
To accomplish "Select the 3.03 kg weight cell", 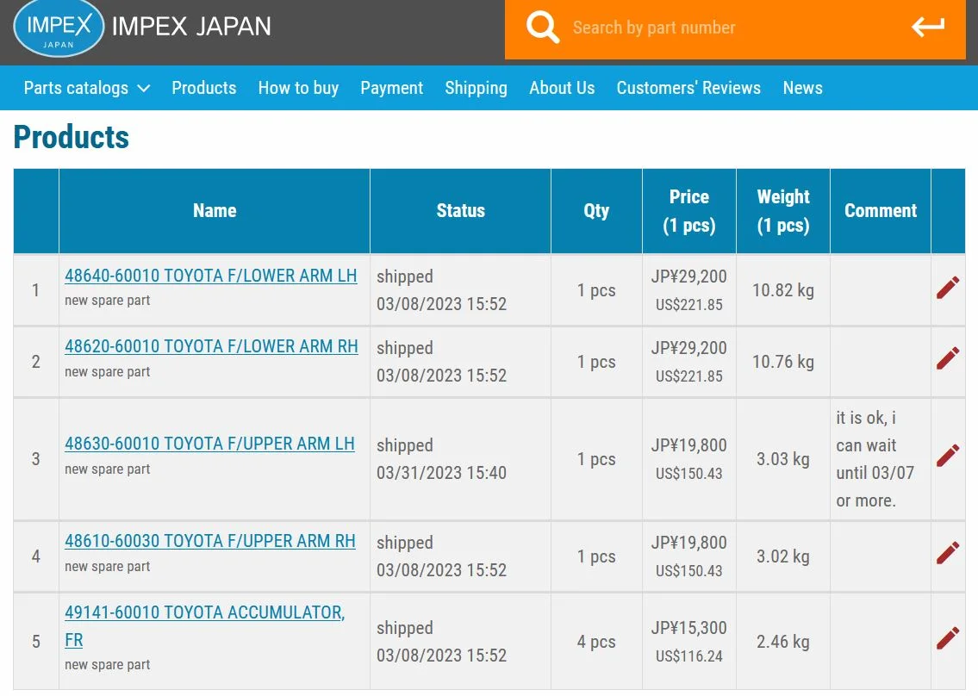I will click(783, 459).
